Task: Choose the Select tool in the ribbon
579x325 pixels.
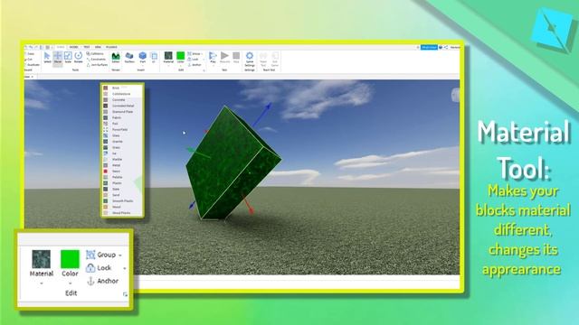Action: pyautogui.click(x=47, y=58)
